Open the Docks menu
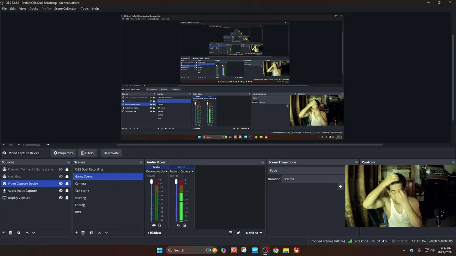The height and width of the screenshot is (256, 456). (x=34, y=9)
